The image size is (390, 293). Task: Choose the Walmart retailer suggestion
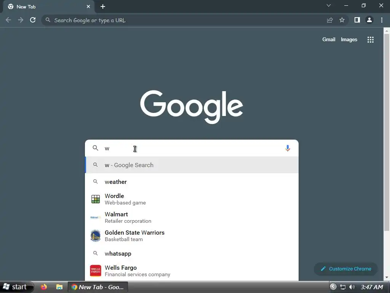tap(192, 217)
